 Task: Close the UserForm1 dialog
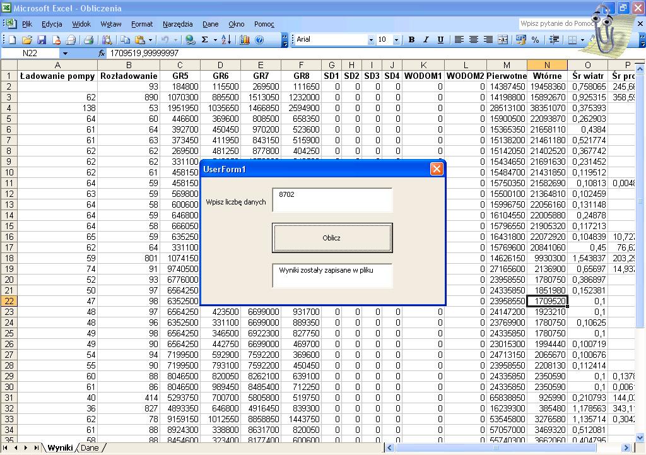(x=437, y=169)
